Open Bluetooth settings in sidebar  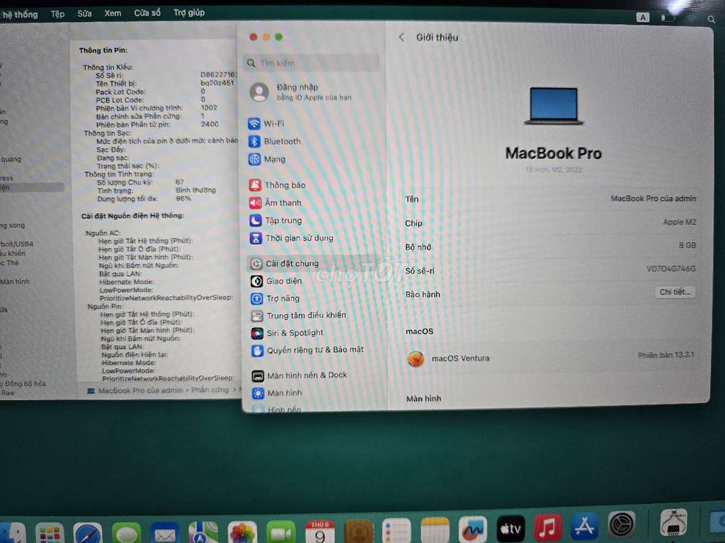tap(275, 141)
